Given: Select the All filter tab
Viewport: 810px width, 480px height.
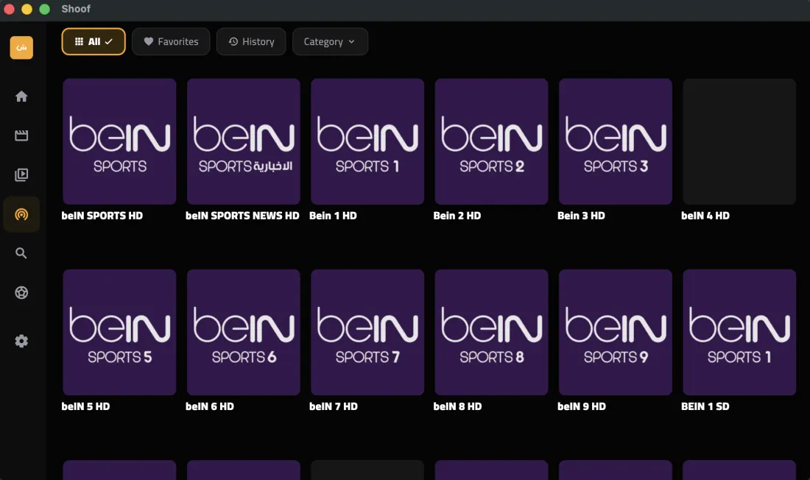Looking at the screenshot, I should coord(94,41).
